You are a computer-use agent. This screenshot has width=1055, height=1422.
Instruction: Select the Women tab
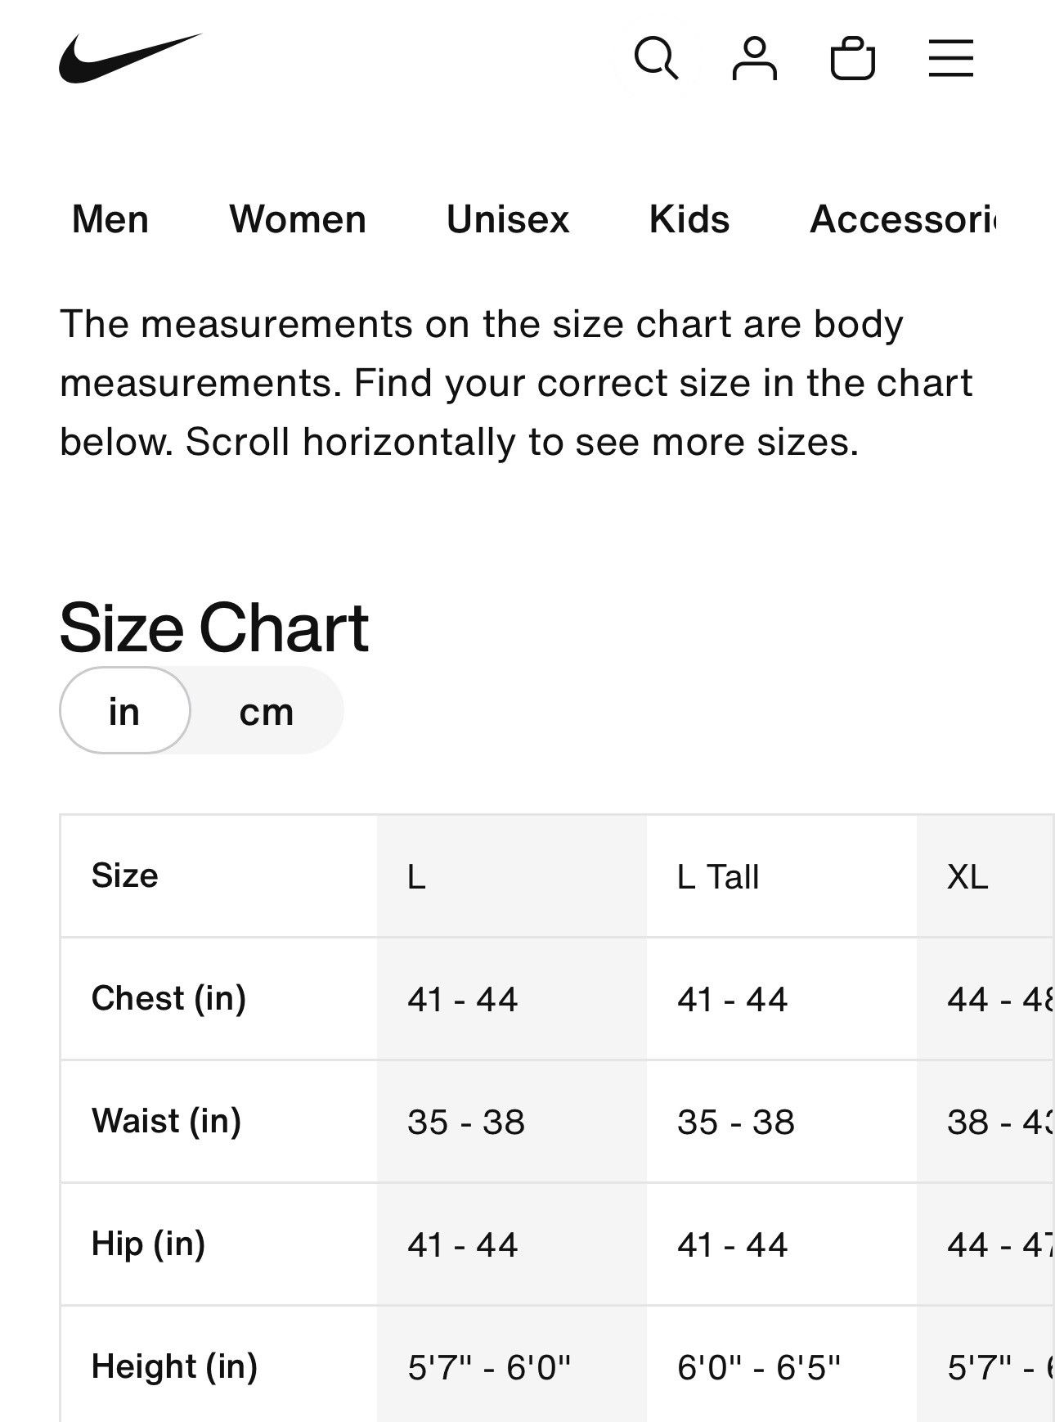[298, 219]
